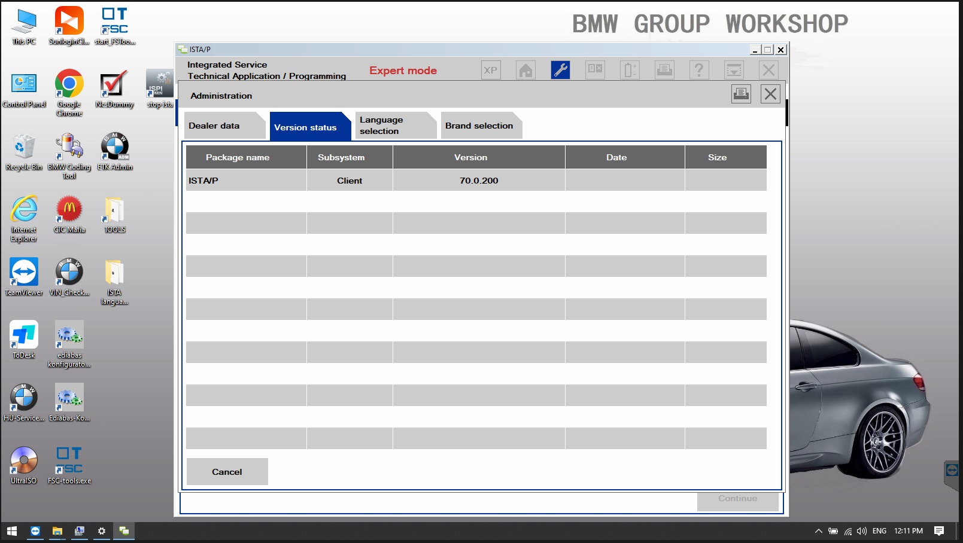
Task: Select the Brand selection tab
Action: pos(481,126)
